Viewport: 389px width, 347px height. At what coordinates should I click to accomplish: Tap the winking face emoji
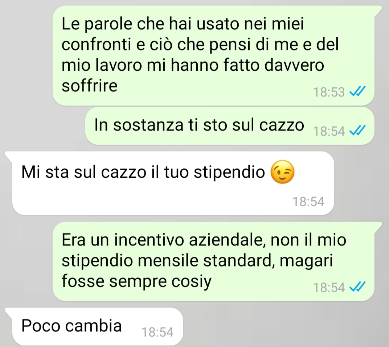pos(282,172)
